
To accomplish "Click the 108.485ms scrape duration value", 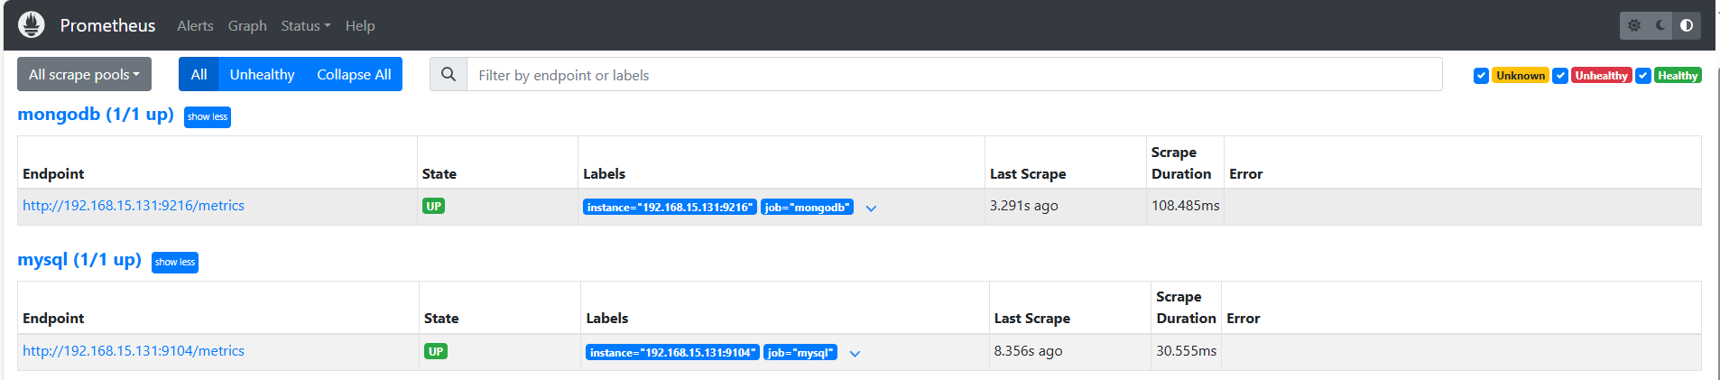I will (1186, 206).
